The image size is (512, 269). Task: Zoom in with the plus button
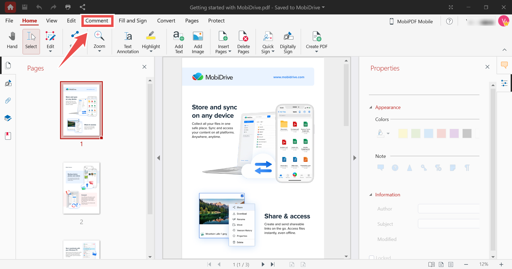click(501, 264)
